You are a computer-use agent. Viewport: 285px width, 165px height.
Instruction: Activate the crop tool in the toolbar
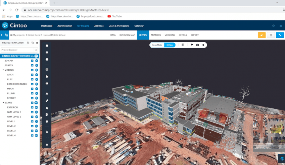pos(47,108)
